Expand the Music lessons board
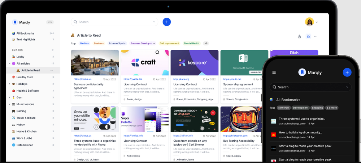 10,104
